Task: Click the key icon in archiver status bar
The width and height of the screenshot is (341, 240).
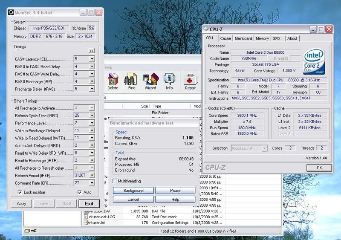Action: (x=34, y=231)
